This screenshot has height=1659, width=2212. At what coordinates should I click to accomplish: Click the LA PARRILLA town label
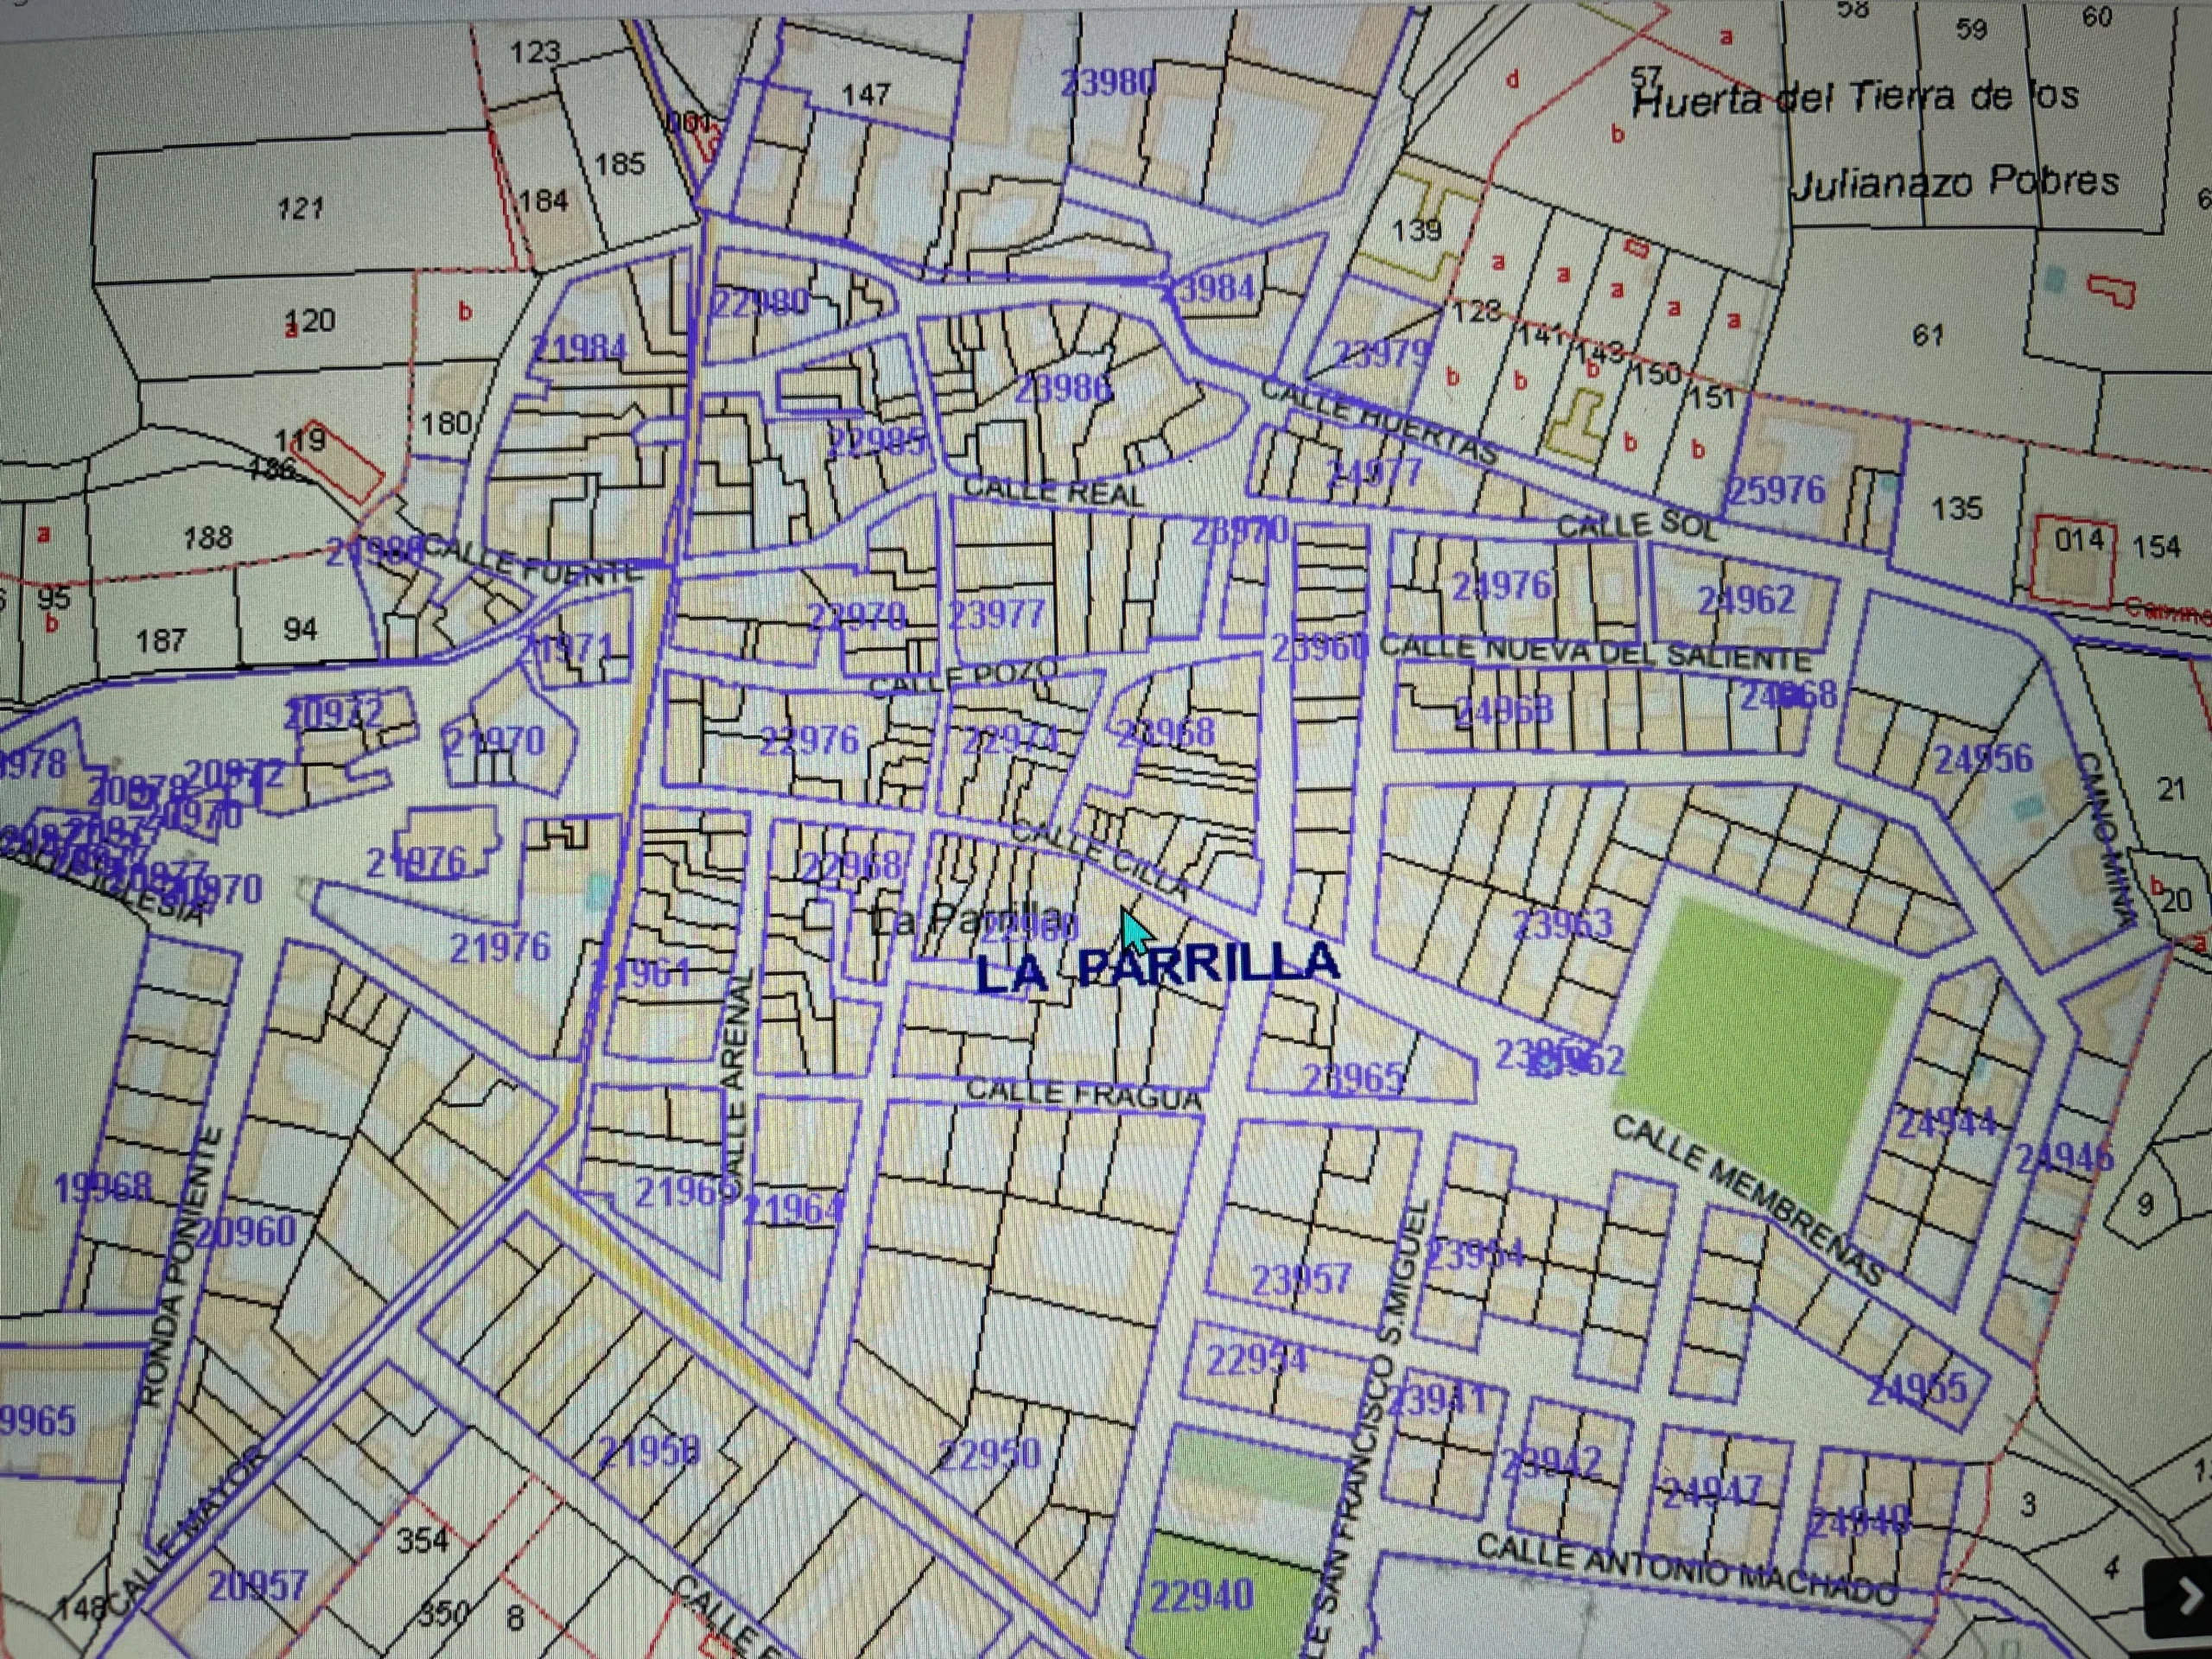pyautogui.click(x=1157, y=968)
